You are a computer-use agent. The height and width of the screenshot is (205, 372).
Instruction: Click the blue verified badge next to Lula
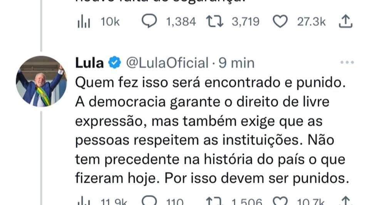pos(114,63)
